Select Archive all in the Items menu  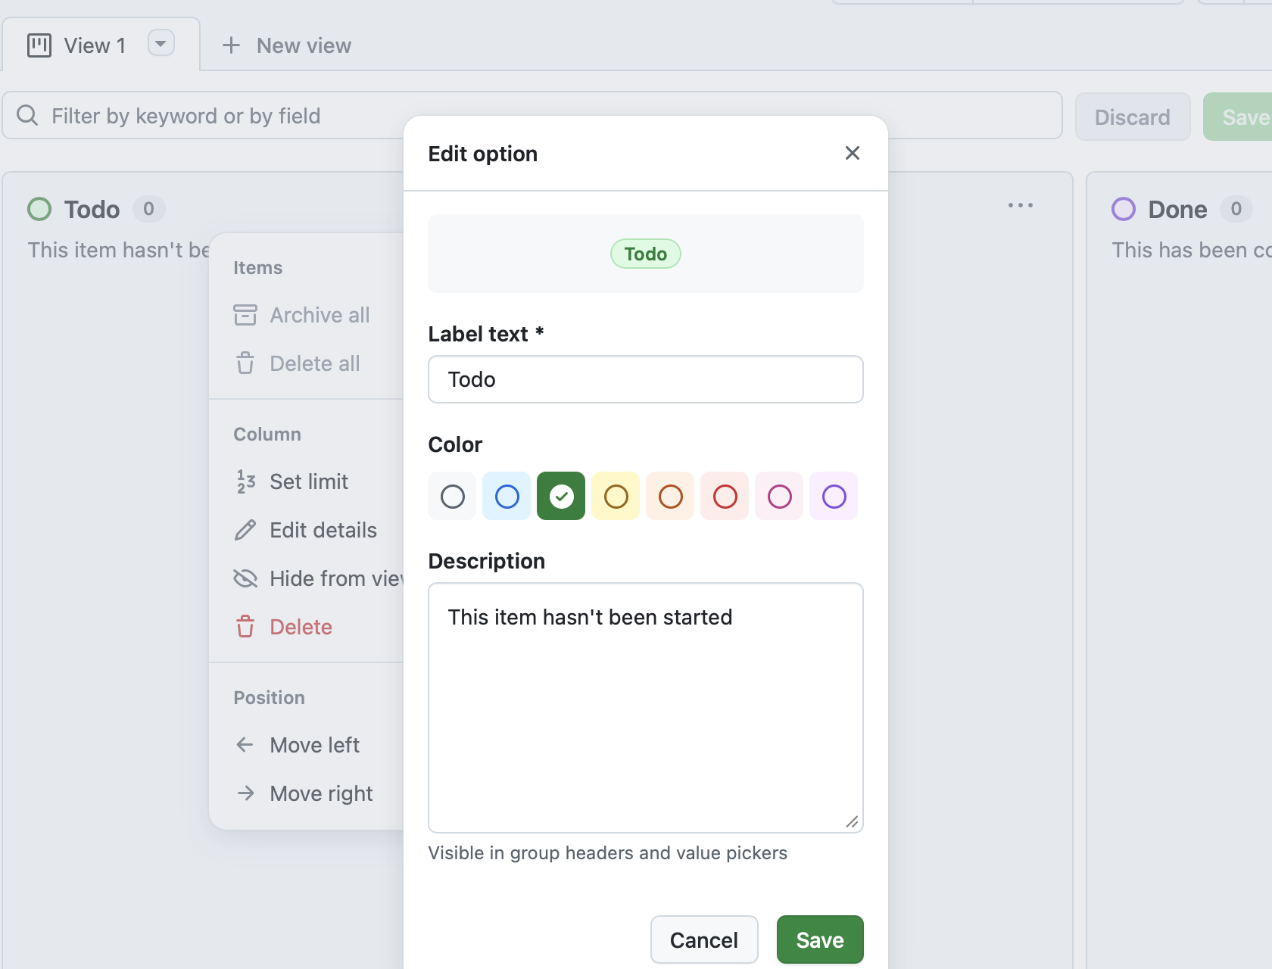tap(319, 315)
